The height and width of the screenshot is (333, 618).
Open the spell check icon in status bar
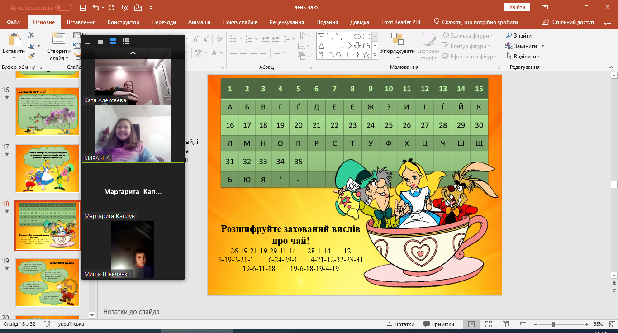[47, 324]
